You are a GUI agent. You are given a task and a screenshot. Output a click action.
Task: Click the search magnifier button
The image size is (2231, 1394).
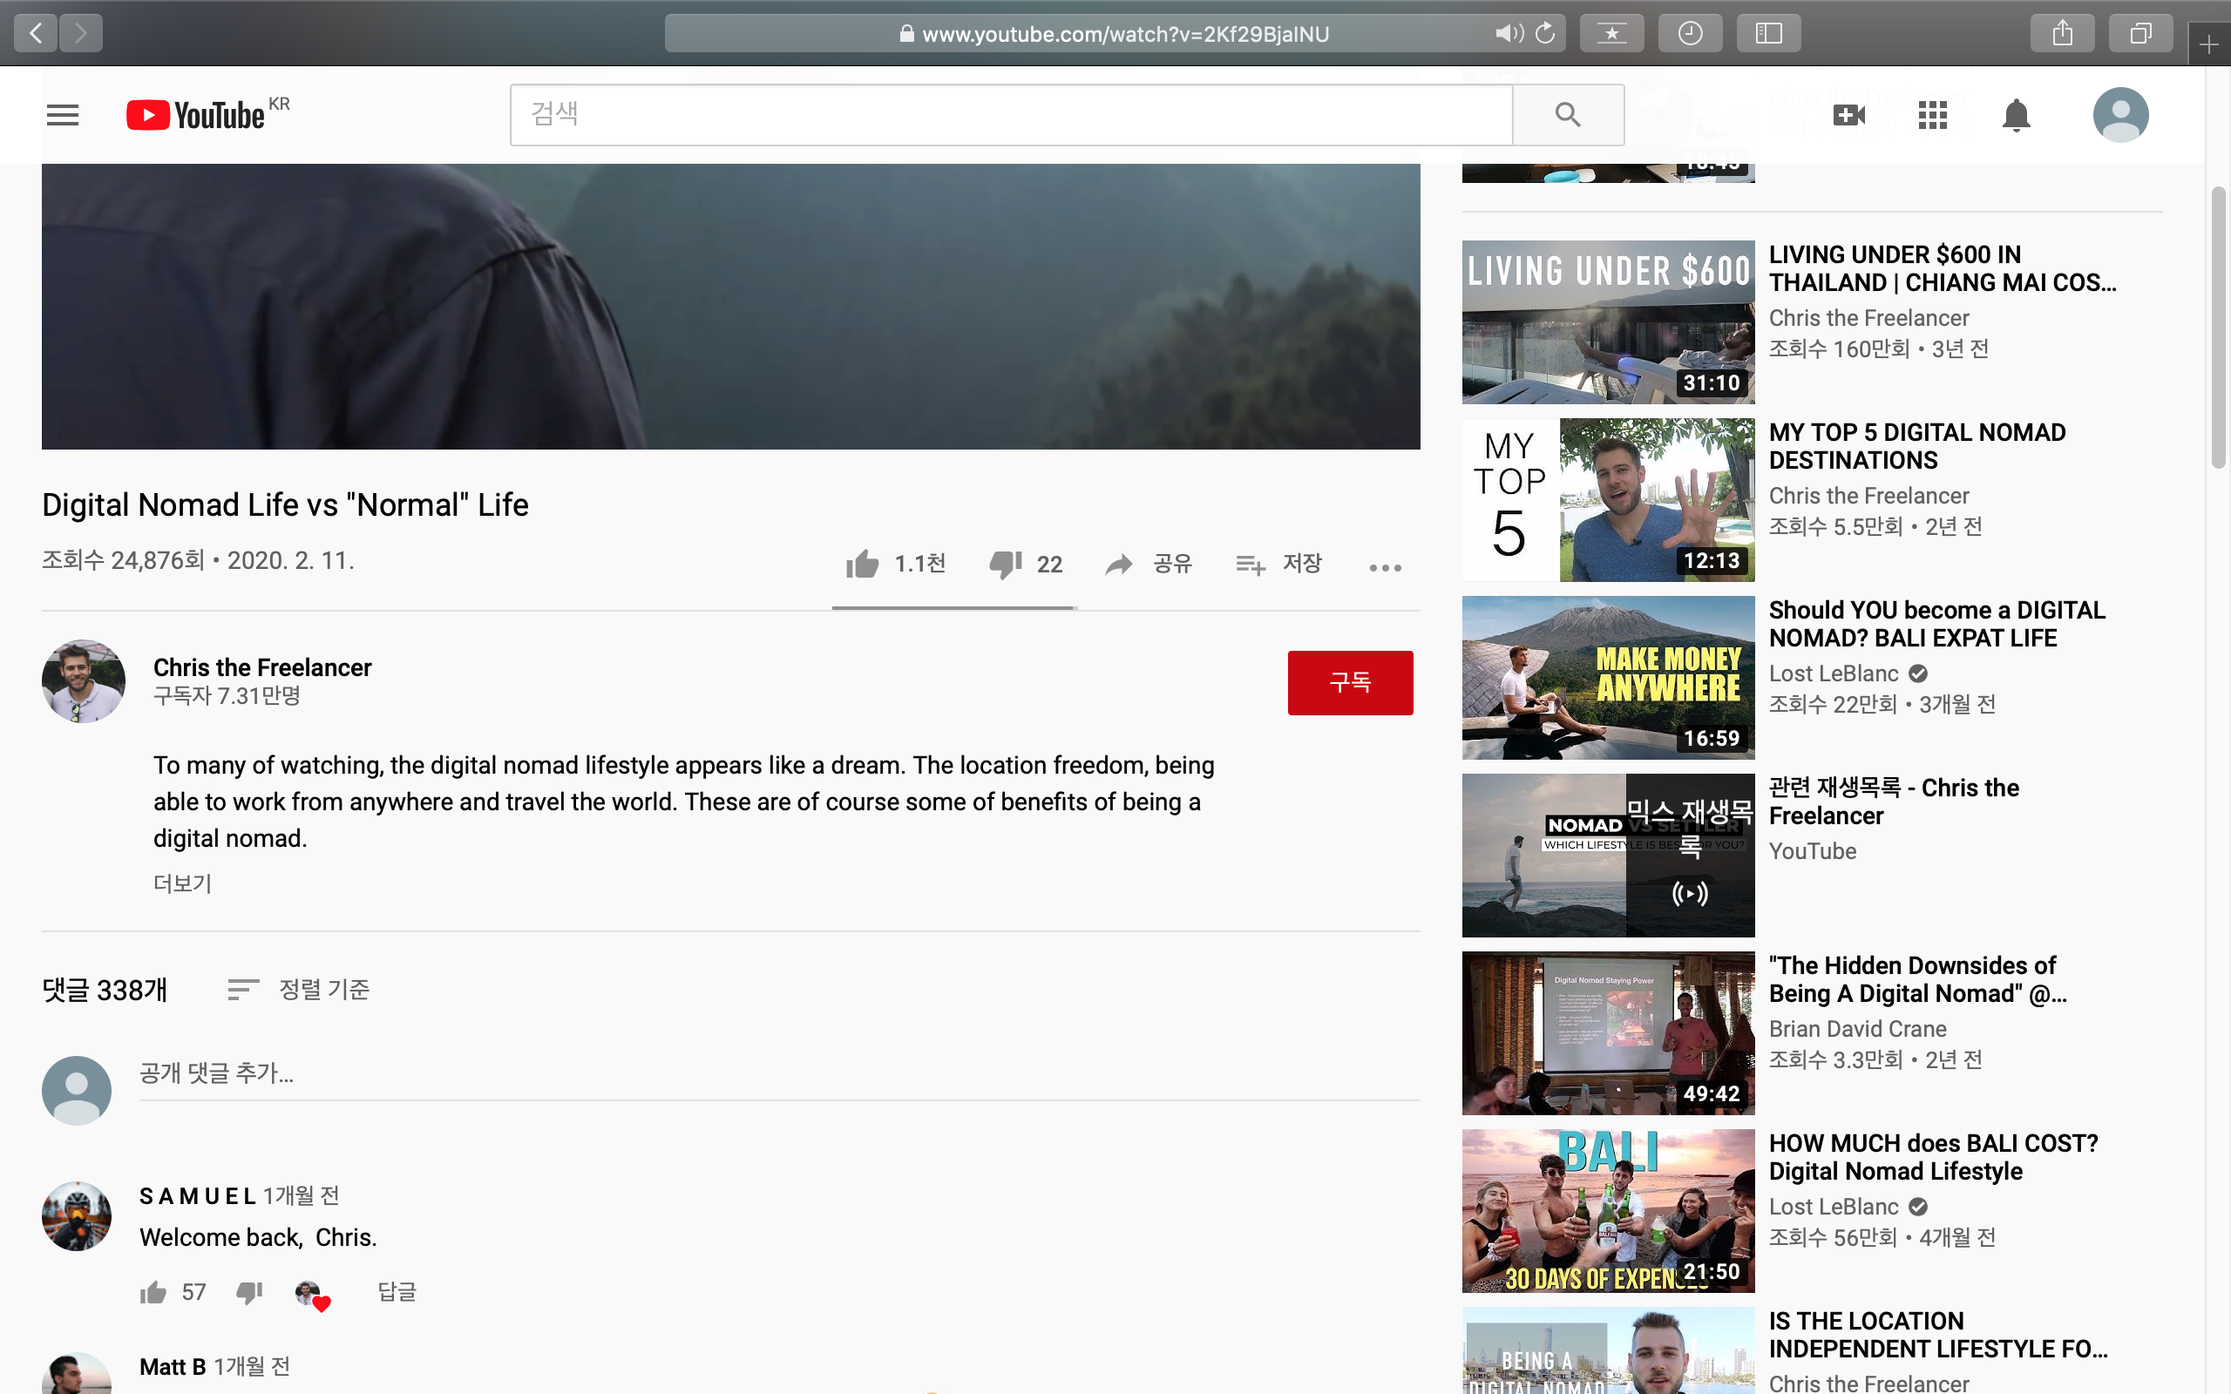1567,115
